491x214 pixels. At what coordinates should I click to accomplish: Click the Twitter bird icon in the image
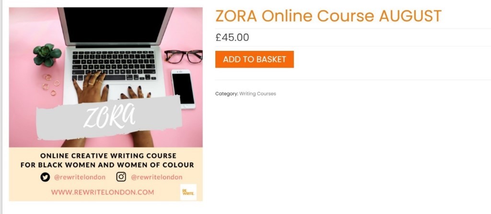point(45,178)
